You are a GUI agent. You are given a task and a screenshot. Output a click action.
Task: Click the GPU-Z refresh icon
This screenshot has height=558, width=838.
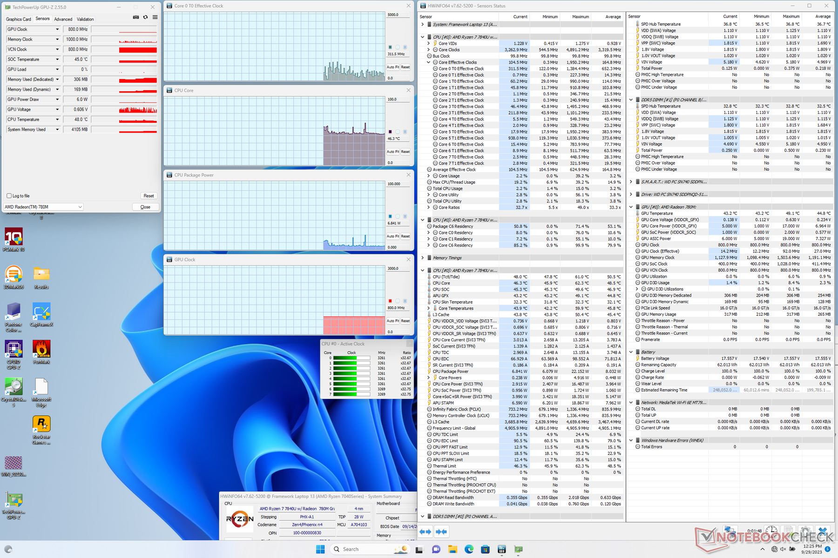[145, 17]
